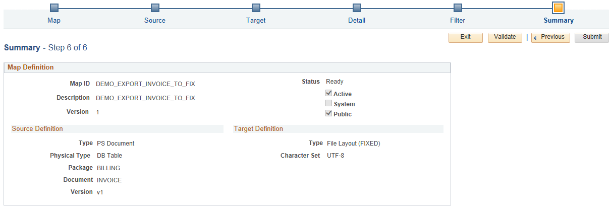
Task: Select the Summary step label
Action: 559,21
